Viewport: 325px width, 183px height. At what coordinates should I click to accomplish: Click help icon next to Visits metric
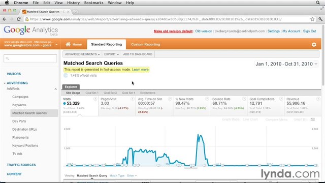[x=95, y=99]
